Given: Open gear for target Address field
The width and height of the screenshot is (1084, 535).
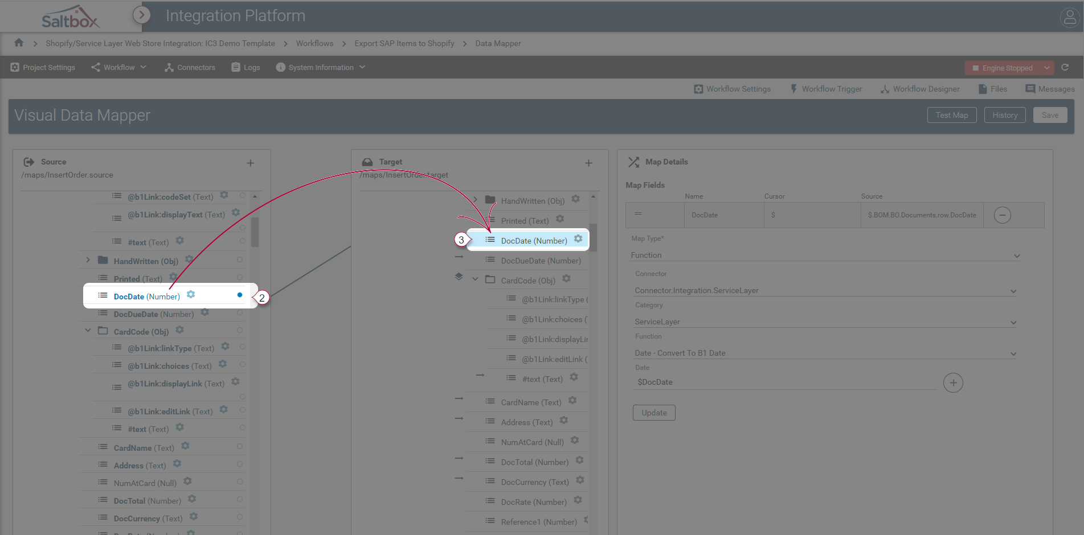Looking at the screenshot, I should [564, 421].
